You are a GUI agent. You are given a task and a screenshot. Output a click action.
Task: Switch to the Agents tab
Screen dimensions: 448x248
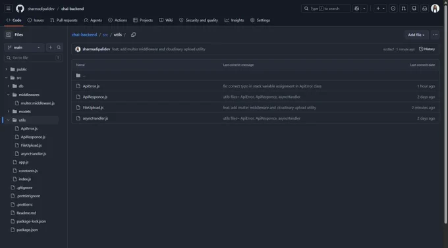93,20
